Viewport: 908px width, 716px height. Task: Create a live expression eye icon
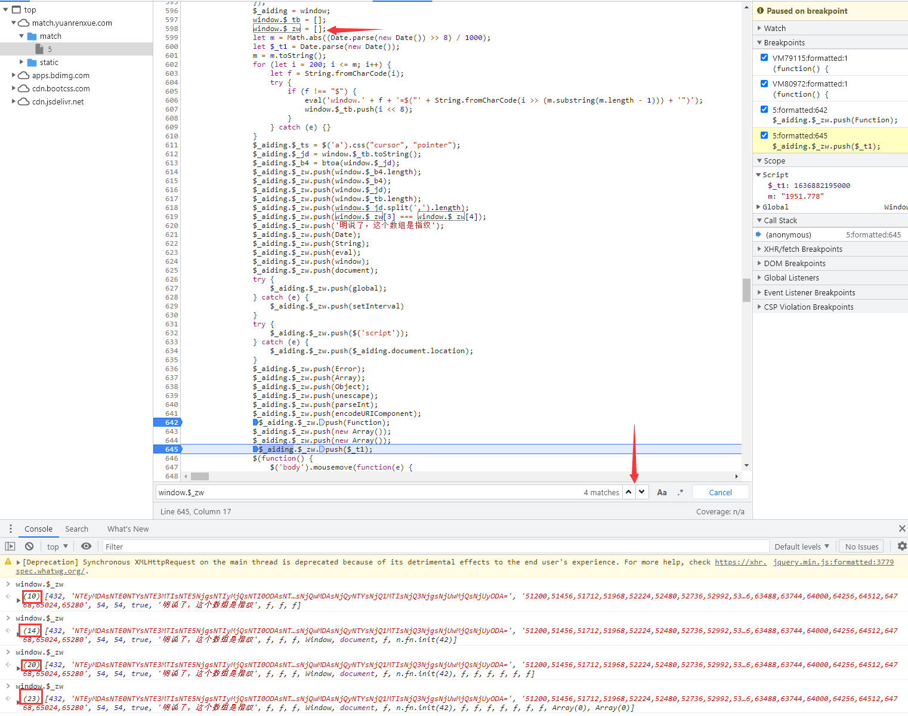87,547
